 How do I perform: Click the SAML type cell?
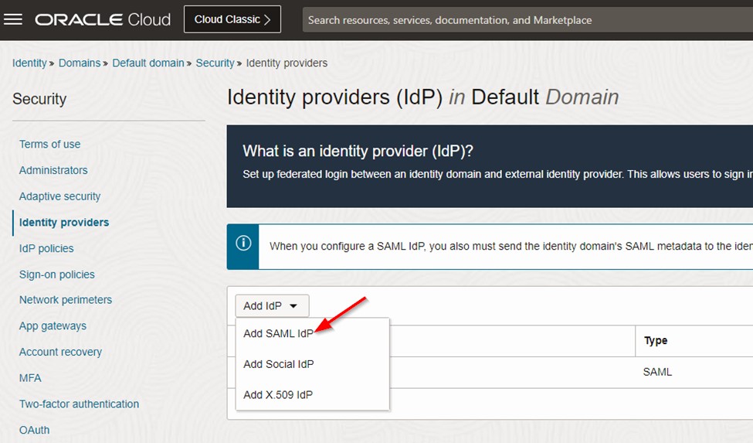[657, 372]
